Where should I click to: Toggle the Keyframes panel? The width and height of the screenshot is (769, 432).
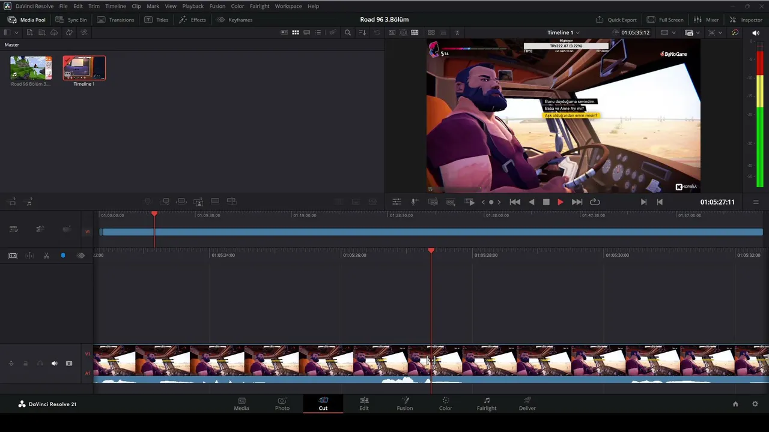[234, 20]
